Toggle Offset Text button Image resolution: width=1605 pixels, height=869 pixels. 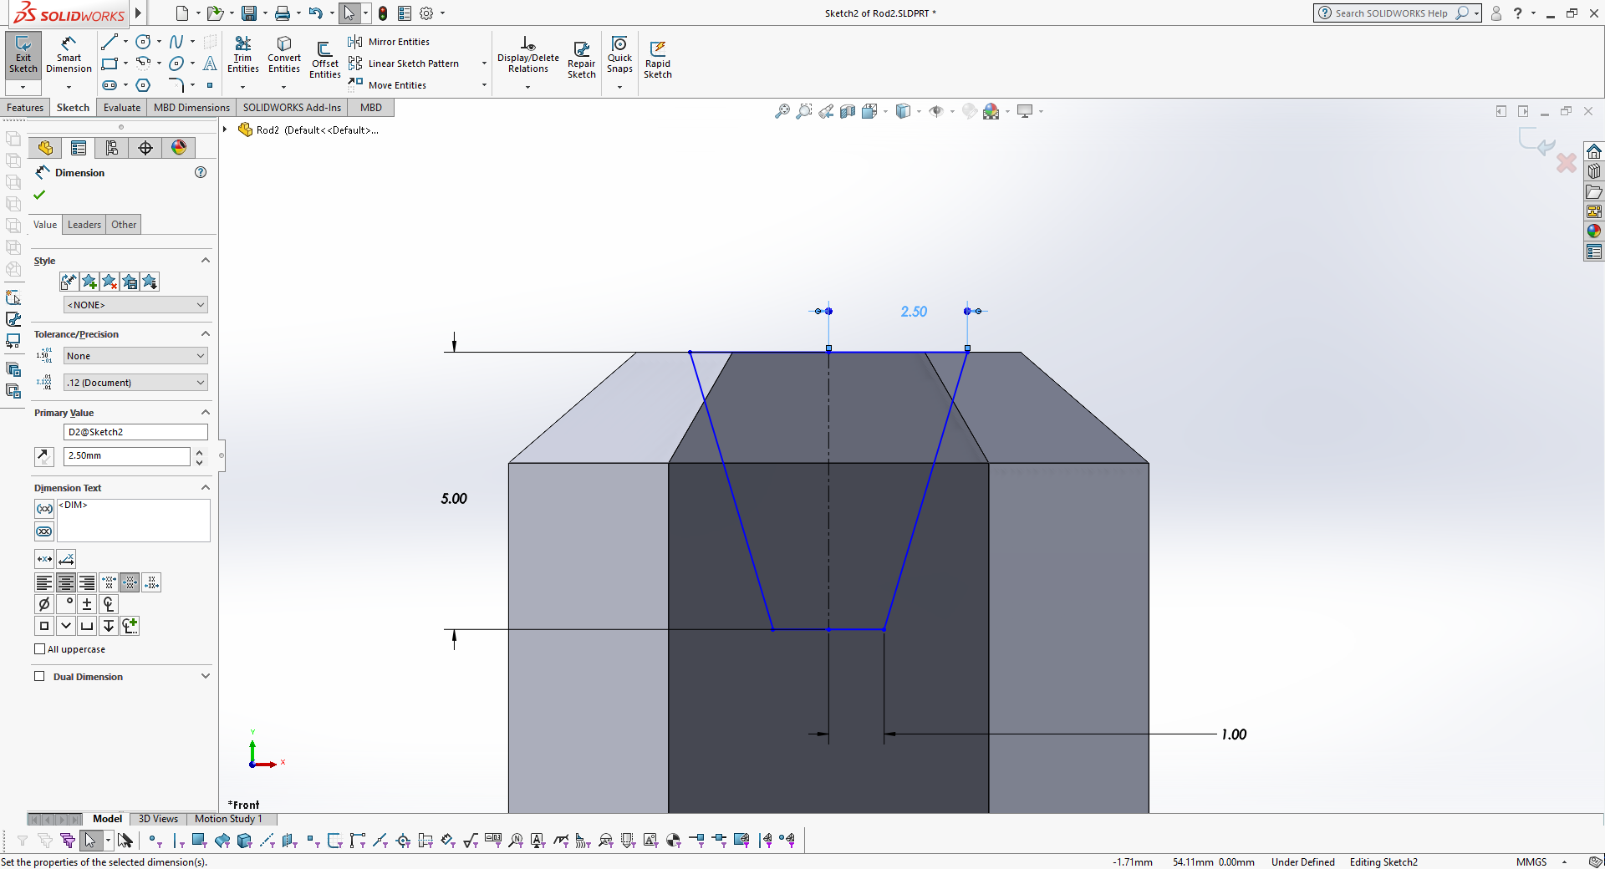tap(66, 559)
